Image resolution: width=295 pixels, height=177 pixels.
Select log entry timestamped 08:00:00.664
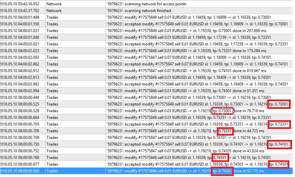tap(146, 118)
